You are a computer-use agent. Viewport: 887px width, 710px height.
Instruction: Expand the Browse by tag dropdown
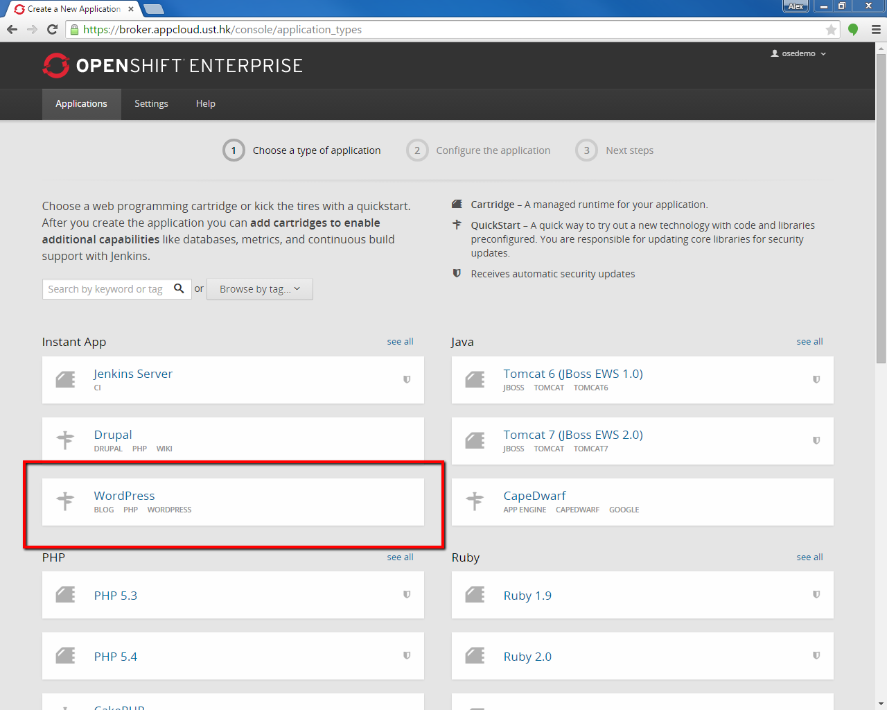(260, 289)
